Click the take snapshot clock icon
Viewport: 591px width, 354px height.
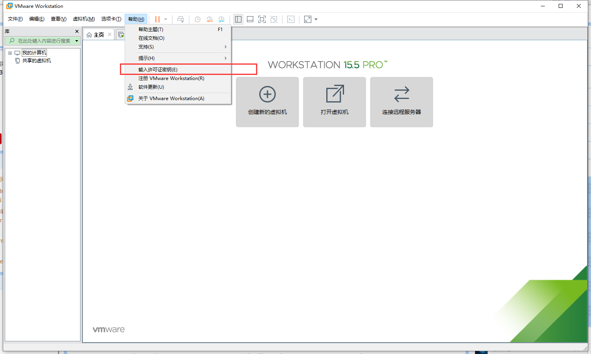197,19
